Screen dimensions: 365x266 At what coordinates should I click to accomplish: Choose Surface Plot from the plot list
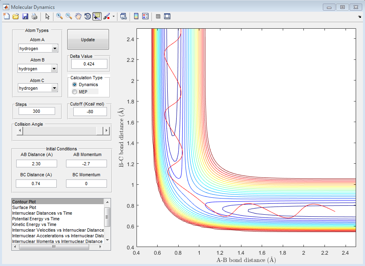point(24,207)
